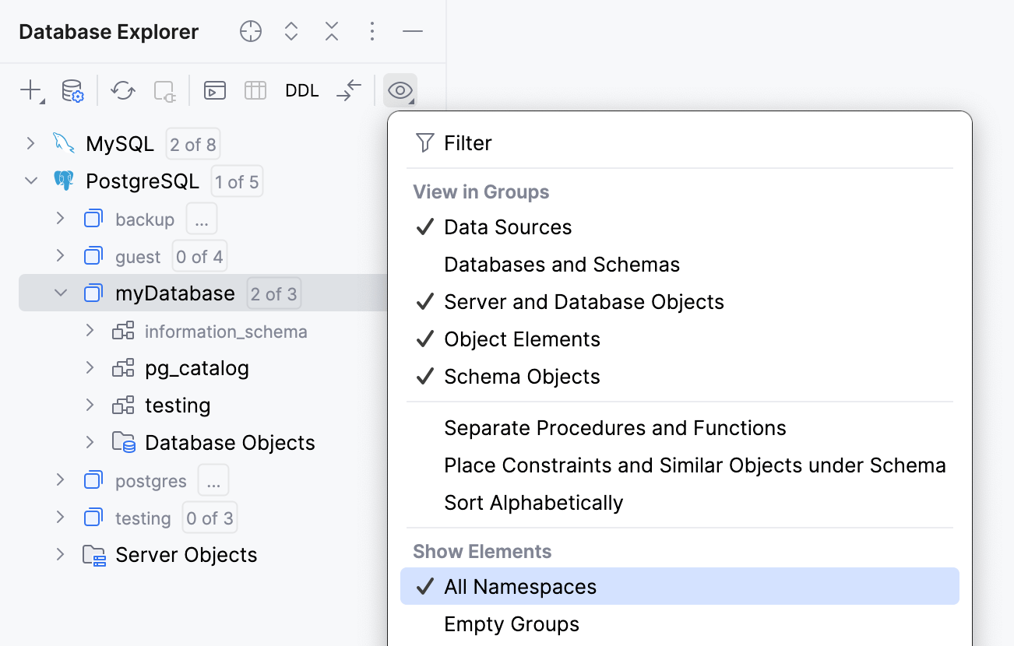The image size is (1014, 646).
Task: Select the testing schema in myDatabase
Action: 177,405
